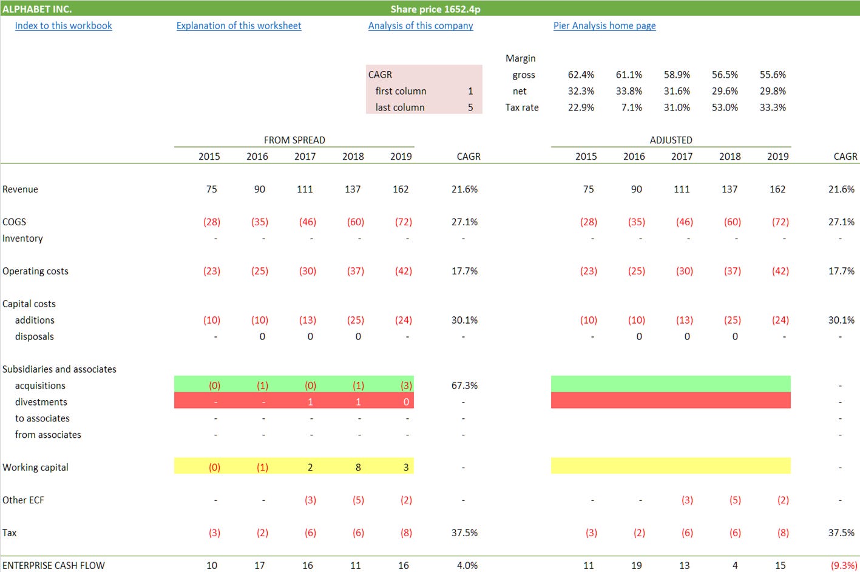Select ADJUSTED 2019 Tax (8)
The width and height of the screenshot is (860, 572).
[x=783, y=533]
